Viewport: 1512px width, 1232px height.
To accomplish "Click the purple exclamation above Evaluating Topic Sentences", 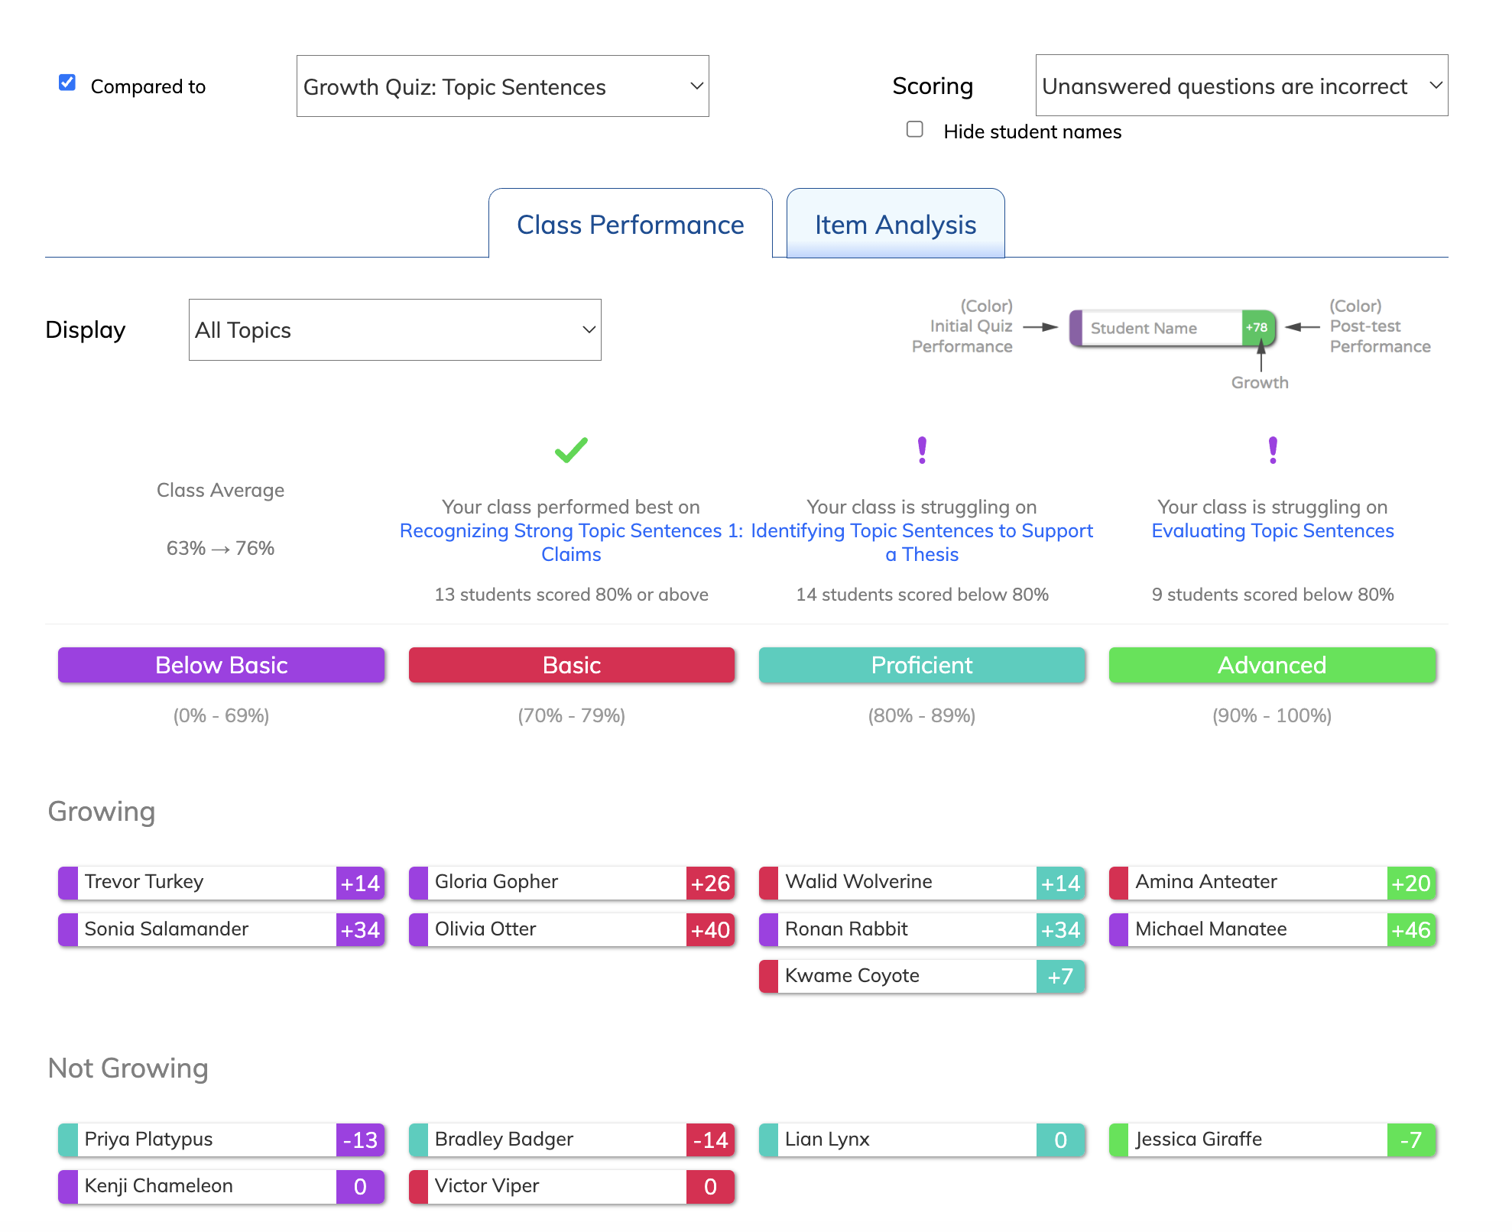I will (x=1273, y=450).
